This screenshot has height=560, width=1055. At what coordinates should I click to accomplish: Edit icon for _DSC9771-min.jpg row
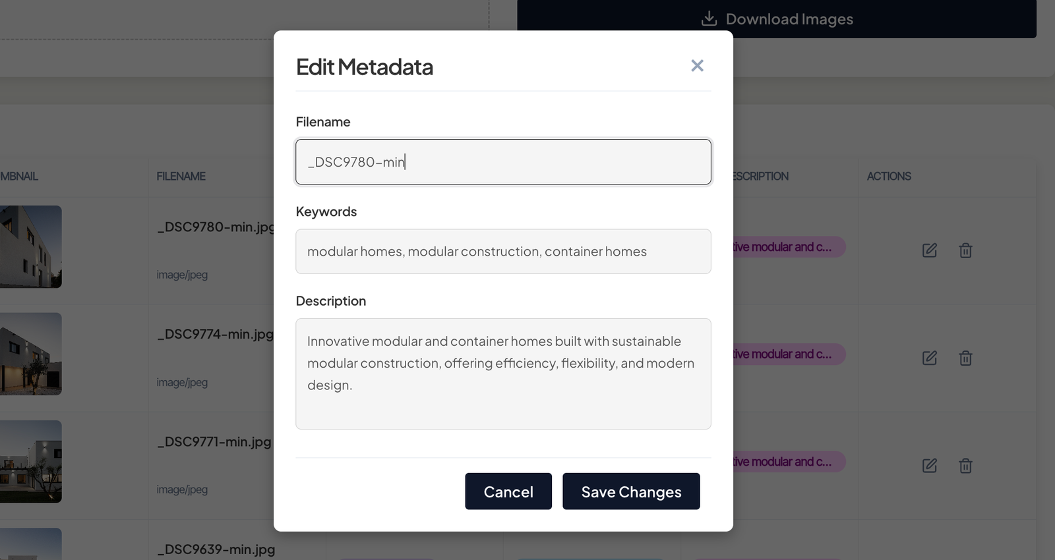tap(929, 466)
